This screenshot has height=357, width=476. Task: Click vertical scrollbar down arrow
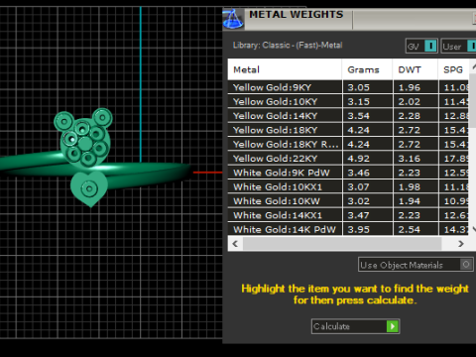tap(474, 229)
